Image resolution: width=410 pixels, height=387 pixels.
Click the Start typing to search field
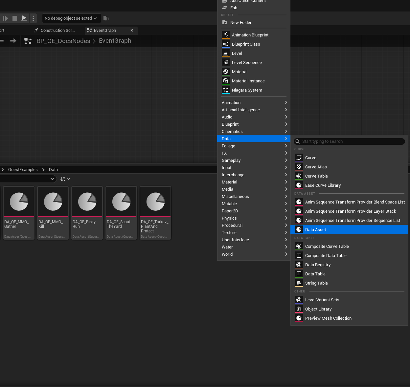pos(349,141)
